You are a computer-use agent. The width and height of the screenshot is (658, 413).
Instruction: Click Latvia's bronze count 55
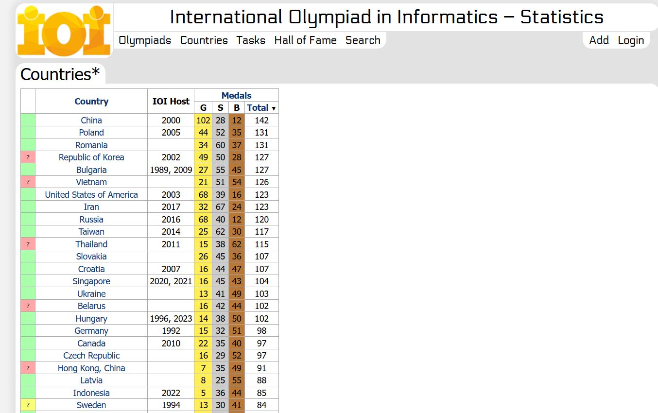tap(237, 380)
